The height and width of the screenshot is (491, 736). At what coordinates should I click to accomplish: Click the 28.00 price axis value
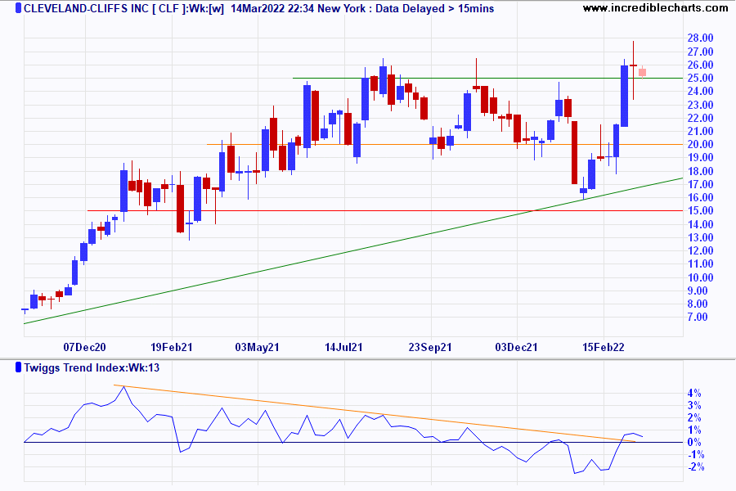(700, 38)
